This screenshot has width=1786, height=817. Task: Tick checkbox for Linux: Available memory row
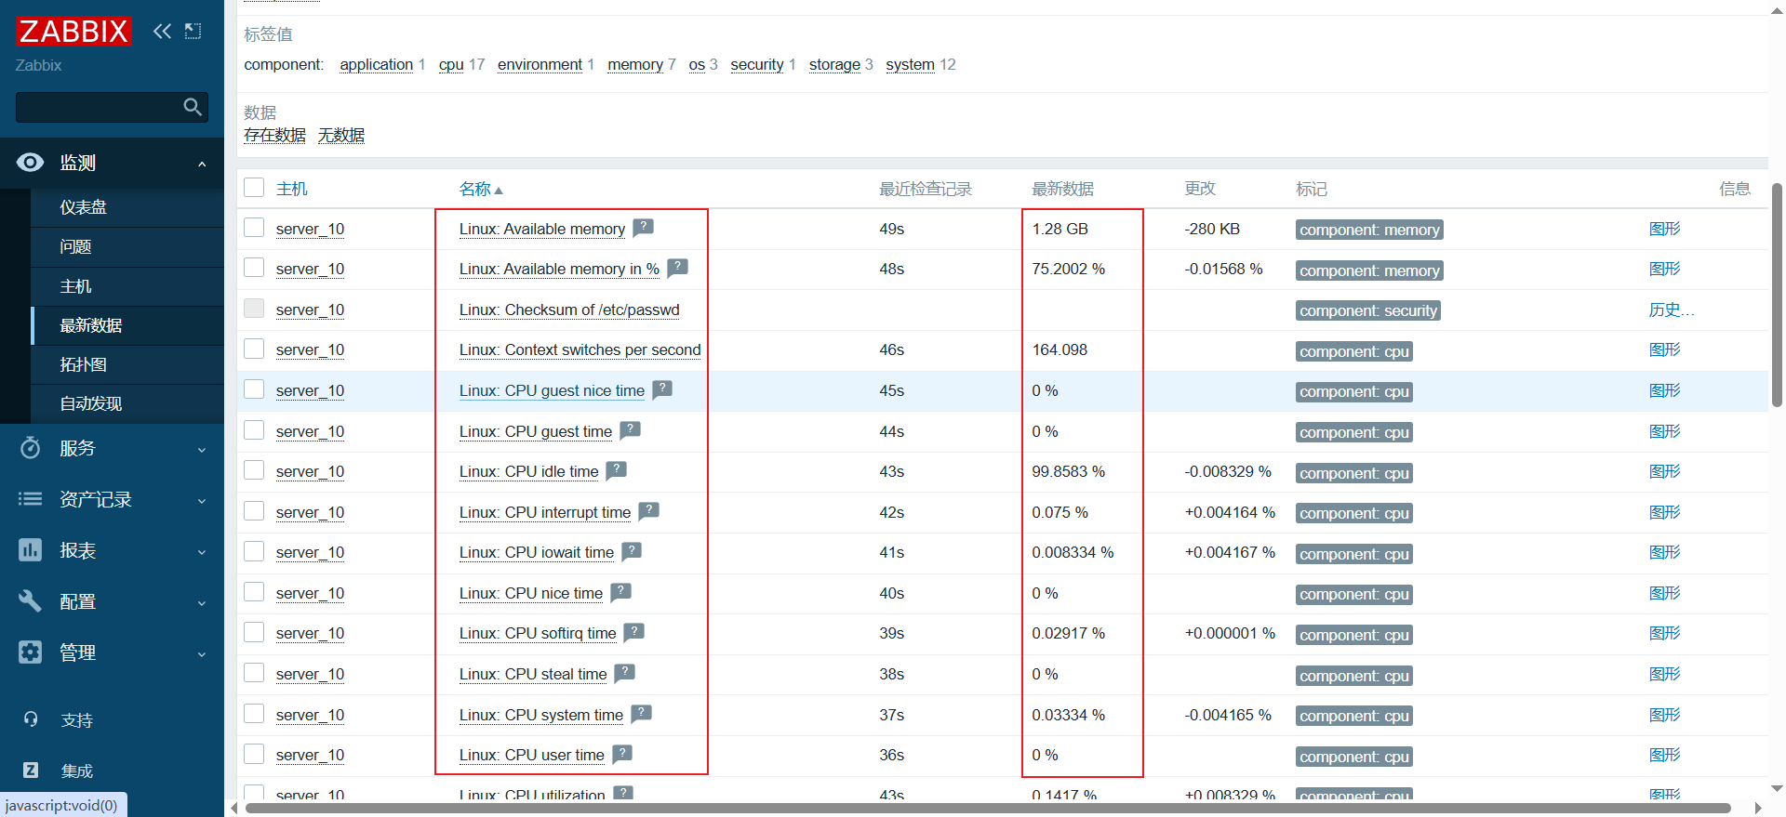tap(254, 228)
